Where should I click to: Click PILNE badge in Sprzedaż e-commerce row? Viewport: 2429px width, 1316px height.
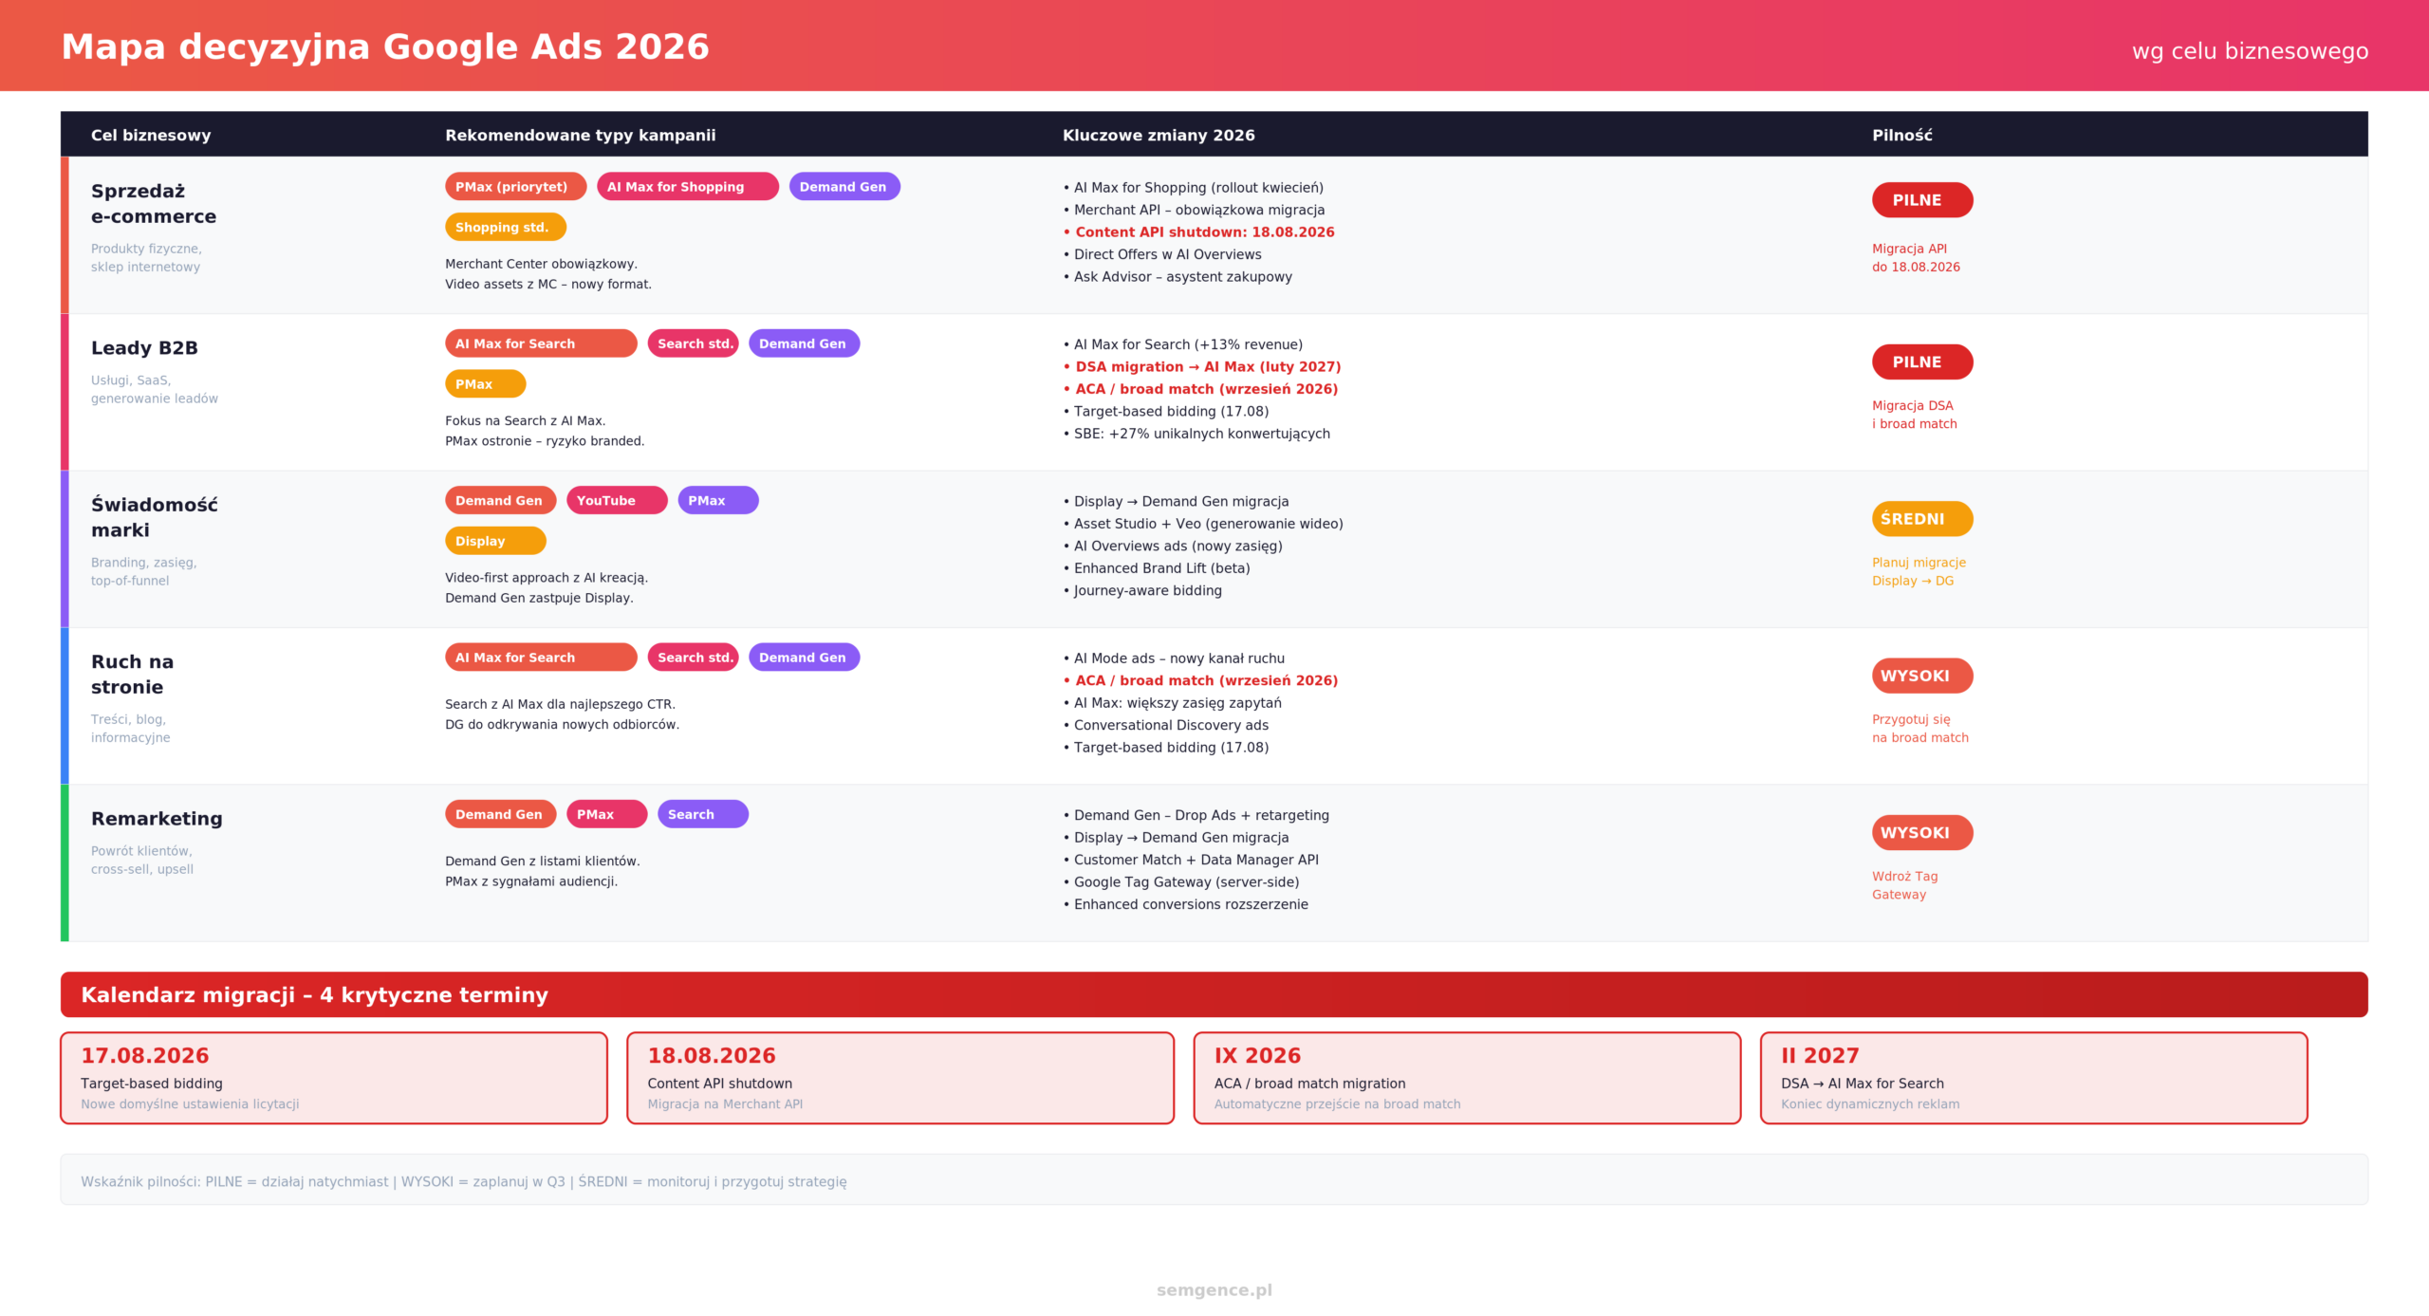pos(1922,200)
